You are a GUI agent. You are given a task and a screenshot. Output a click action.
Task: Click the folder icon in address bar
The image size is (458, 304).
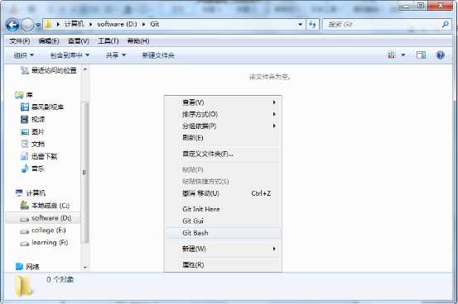tap(48, 25)
